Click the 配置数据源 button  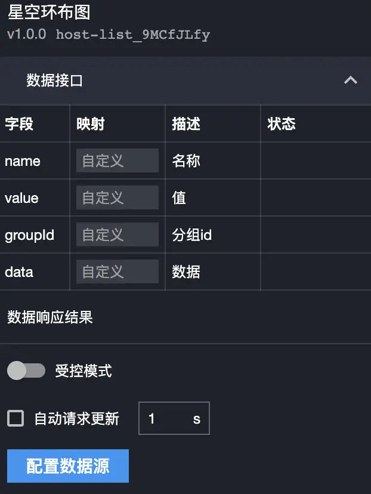(68, 466)
